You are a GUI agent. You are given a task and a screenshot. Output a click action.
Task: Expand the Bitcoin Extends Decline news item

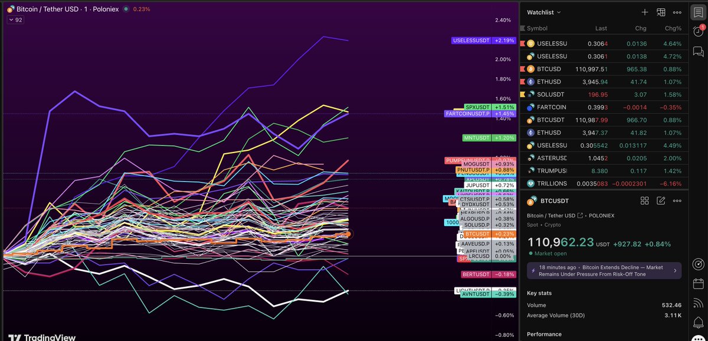tap(604, 271)
